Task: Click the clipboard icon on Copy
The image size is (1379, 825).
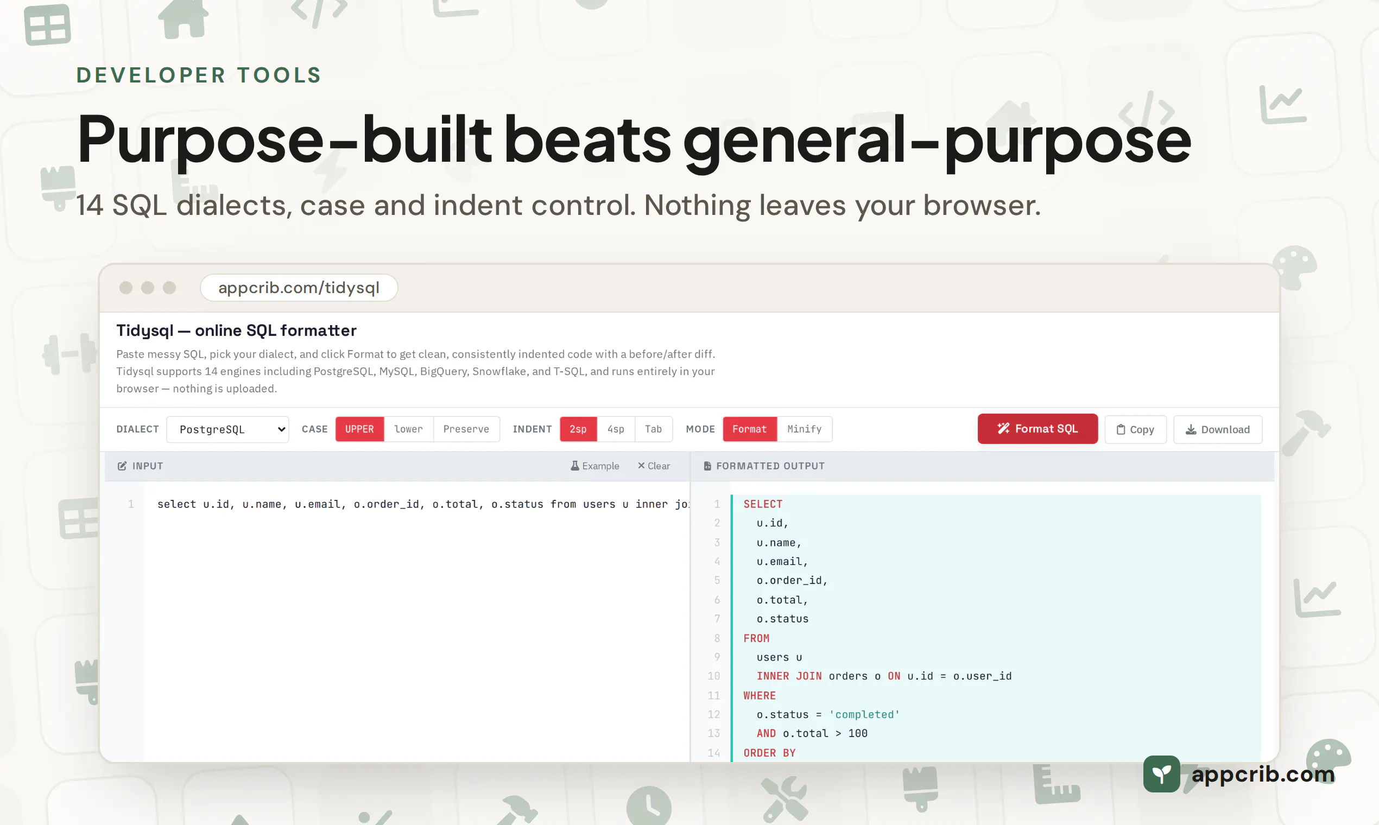Action: point(1121,430)
